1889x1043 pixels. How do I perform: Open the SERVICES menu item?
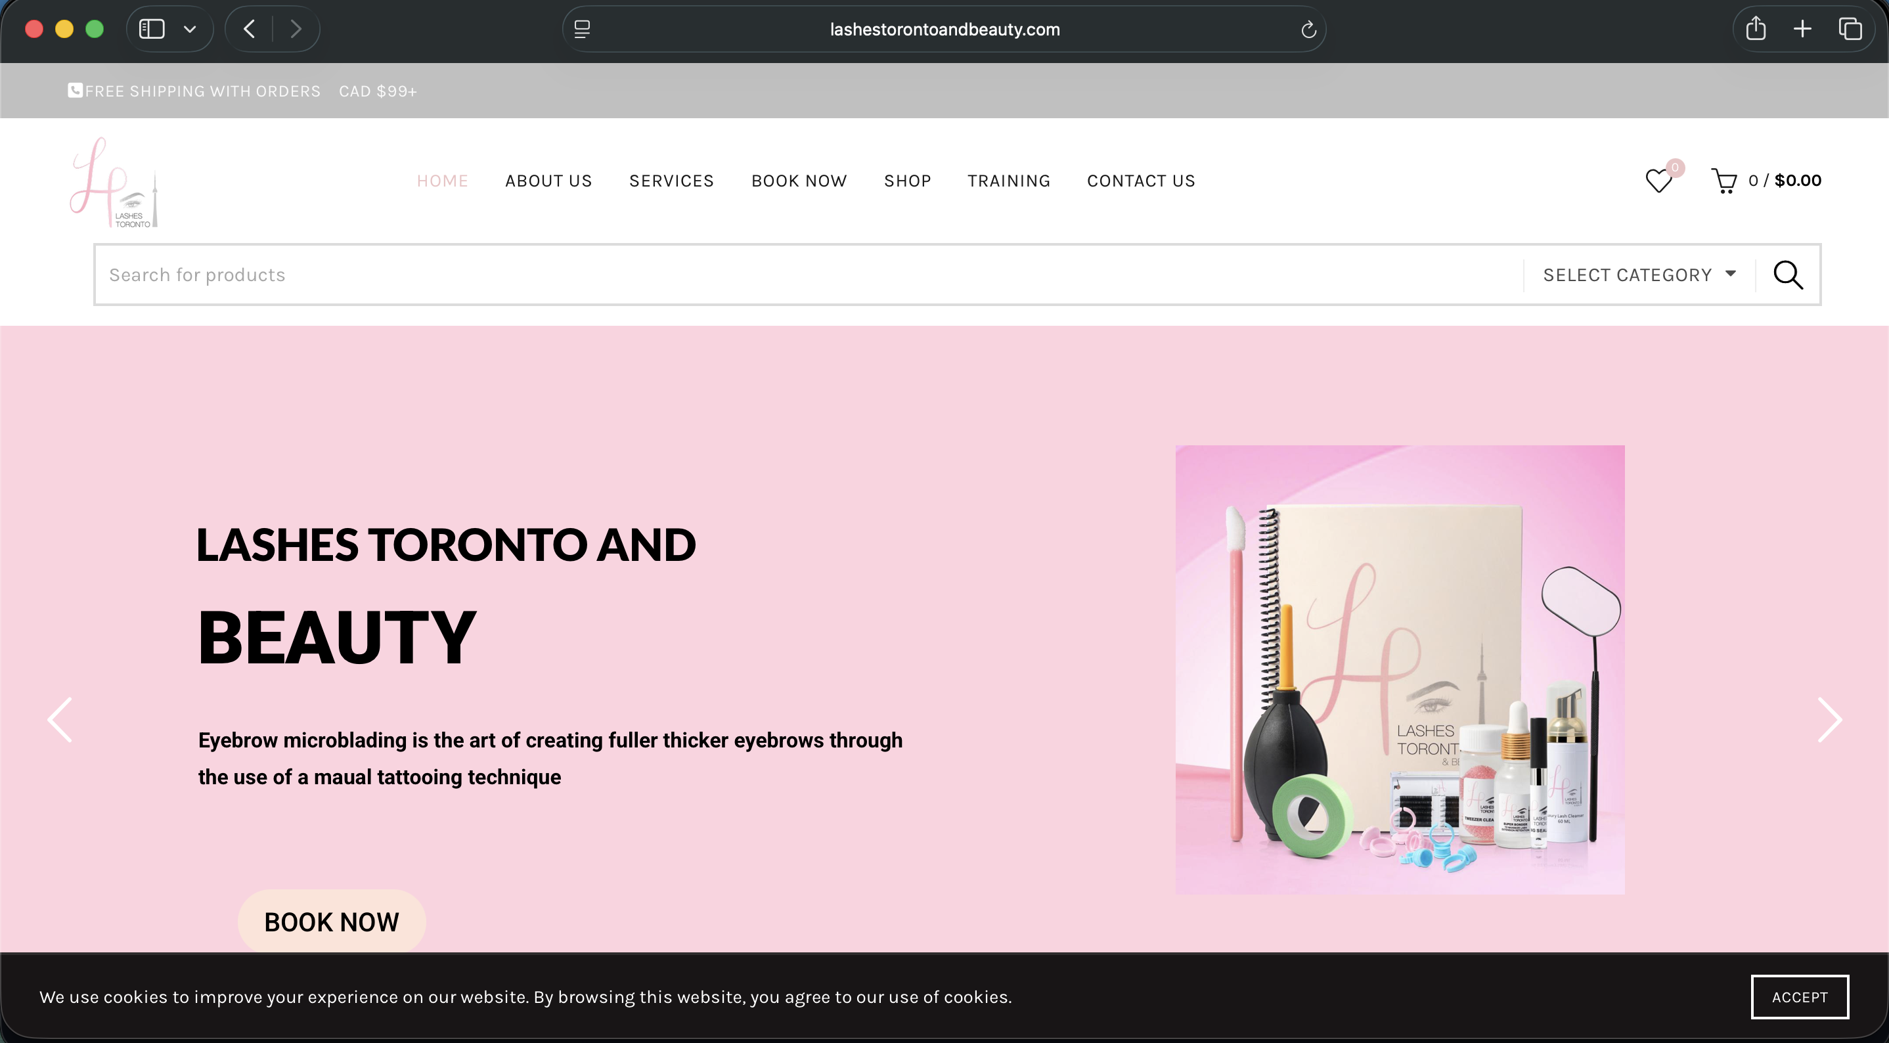coord(672,181)
